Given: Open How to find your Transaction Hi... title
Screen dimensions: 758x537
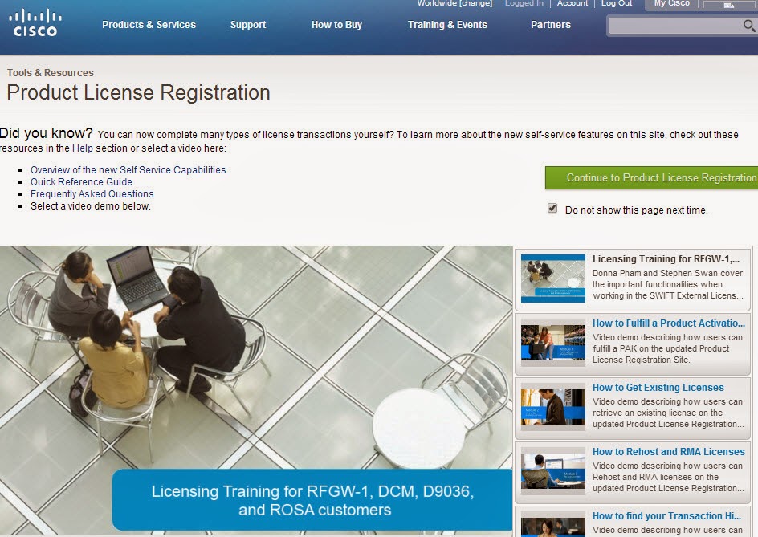Looking at the screenshot, I should point(666,516).
